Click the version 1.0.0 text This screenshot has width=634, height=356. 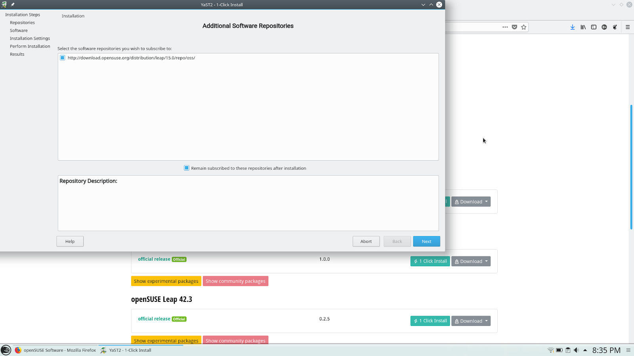325,259
